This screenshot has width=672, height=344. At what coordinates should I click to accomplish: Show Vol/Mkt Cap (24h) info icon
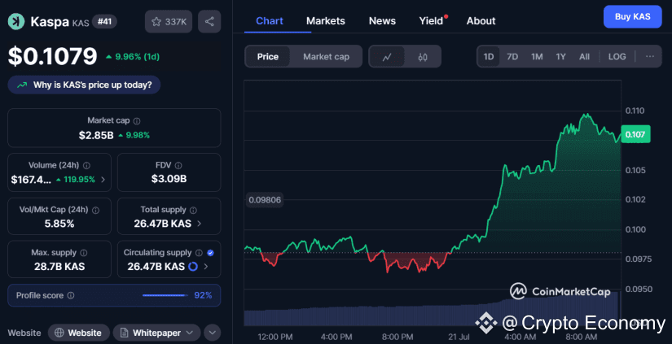(95, 210)
